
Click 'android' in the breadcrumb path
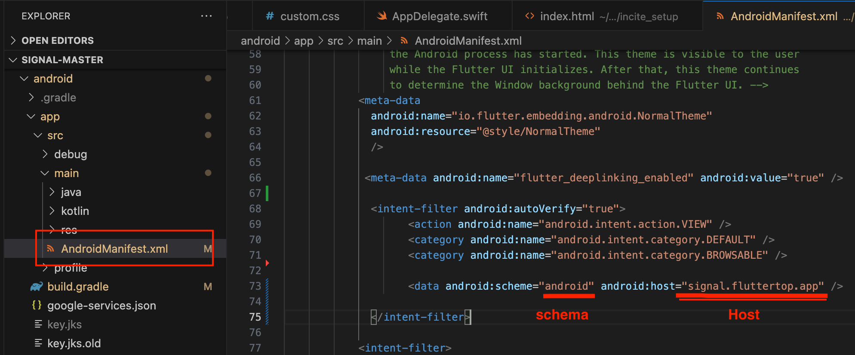click(260, 41)
